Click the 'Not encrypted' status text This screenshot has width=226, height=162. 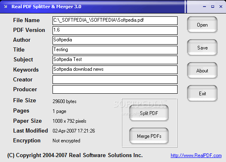click(66, 141)
